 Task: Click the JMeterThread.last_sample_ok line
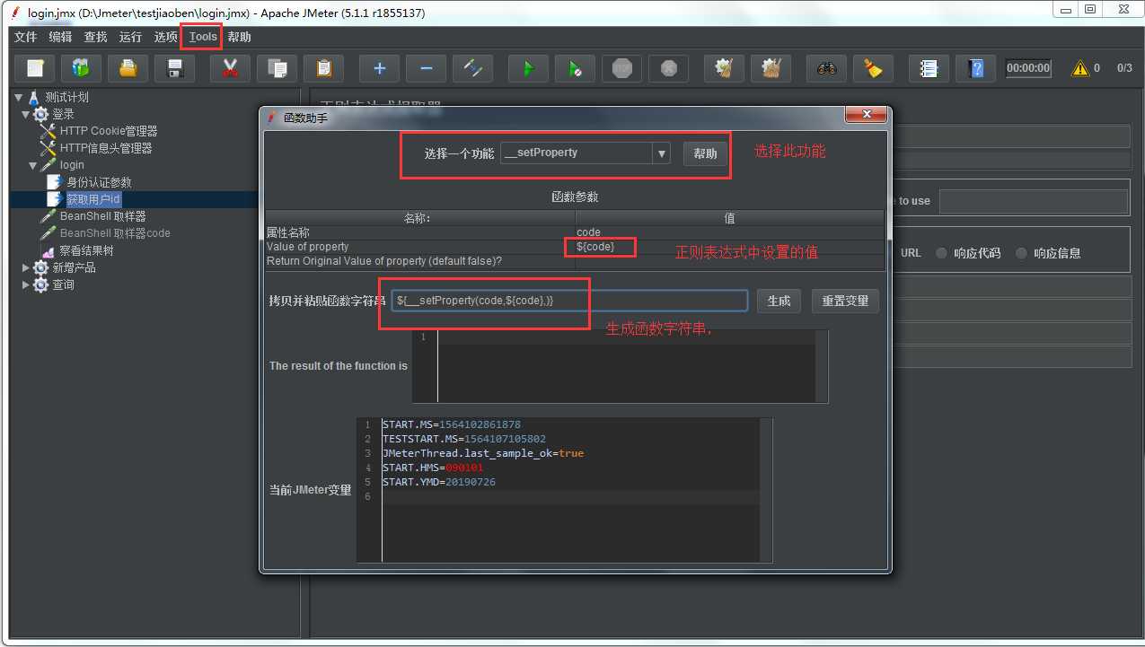[x=483, y=453]
